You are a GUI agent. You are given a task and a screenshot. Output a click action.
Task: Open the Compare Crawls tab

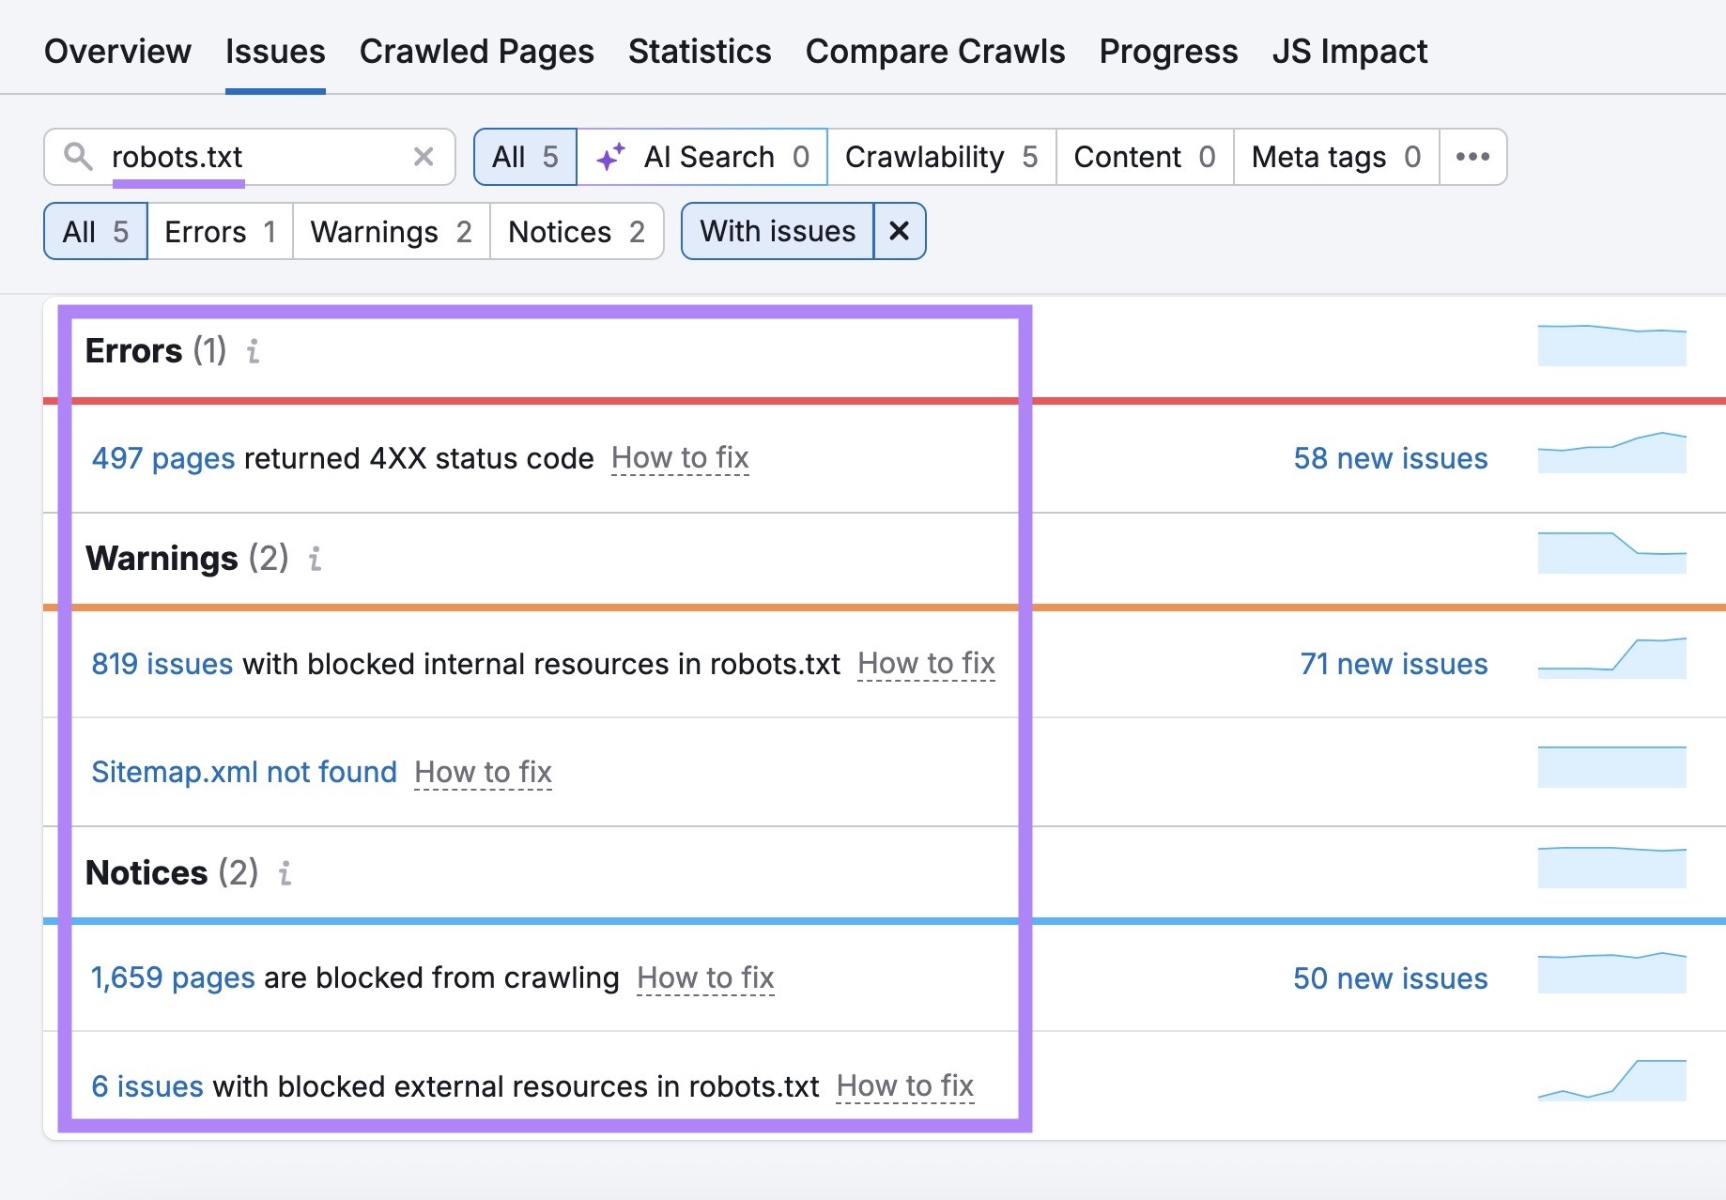934,52
